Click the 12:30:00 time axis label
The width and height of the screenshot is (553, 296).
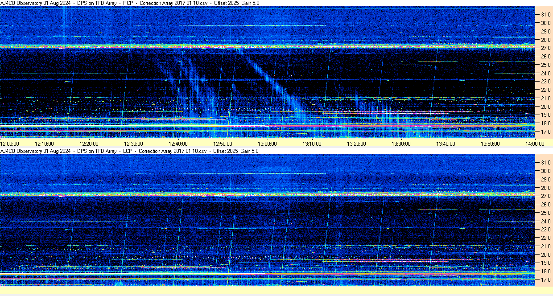pyautogui.click(x=133, y=144)
